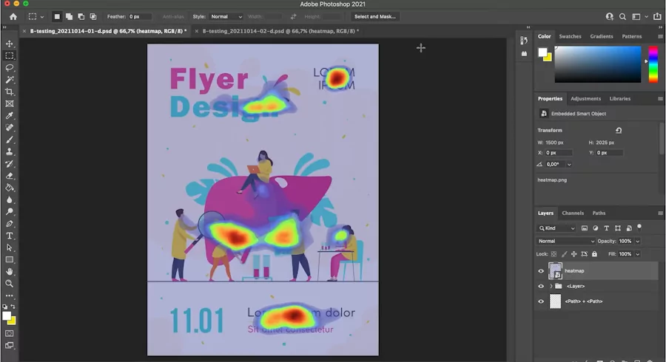The image size is (666, 362).
Task: Select the Zoom tool in toolbar
Action: coord(10,284)
